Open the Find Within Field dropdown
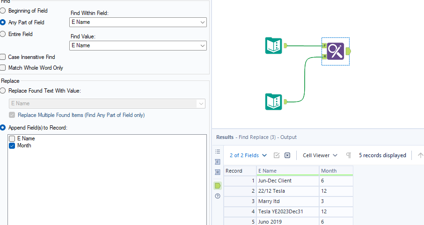424x225 pixels. 138,22
